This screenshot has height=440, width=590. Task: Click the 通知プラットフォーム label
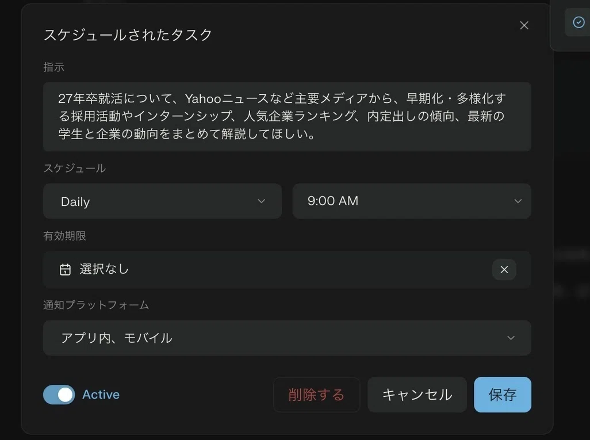(96, 305)
